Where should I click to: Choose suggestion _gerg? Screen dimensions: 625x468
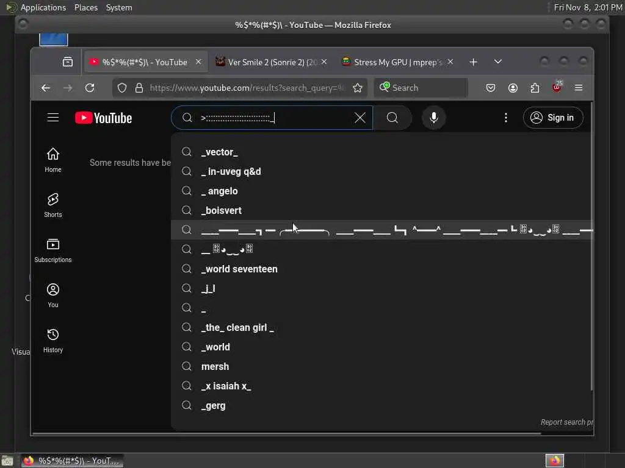(x=382, y=405)
